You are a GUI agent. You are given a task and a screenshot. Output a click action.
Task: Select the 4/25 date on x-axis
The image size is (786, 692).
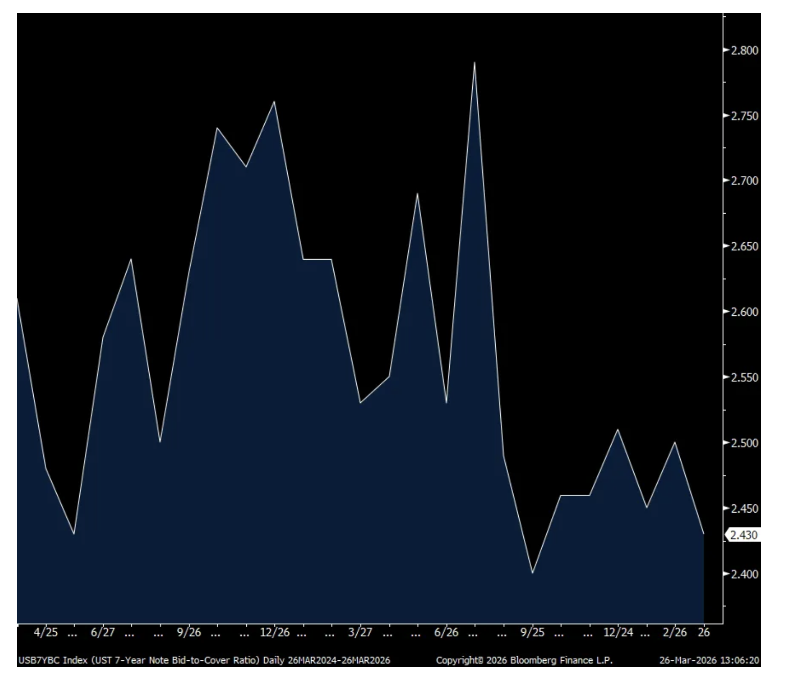coord(46,632)
